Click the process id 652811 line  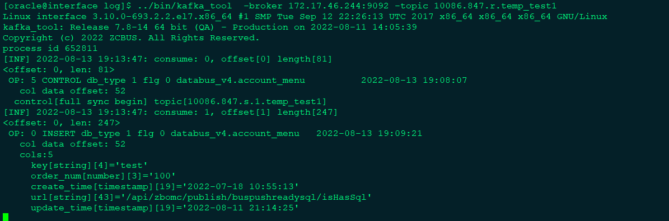[x=50, y=49]
